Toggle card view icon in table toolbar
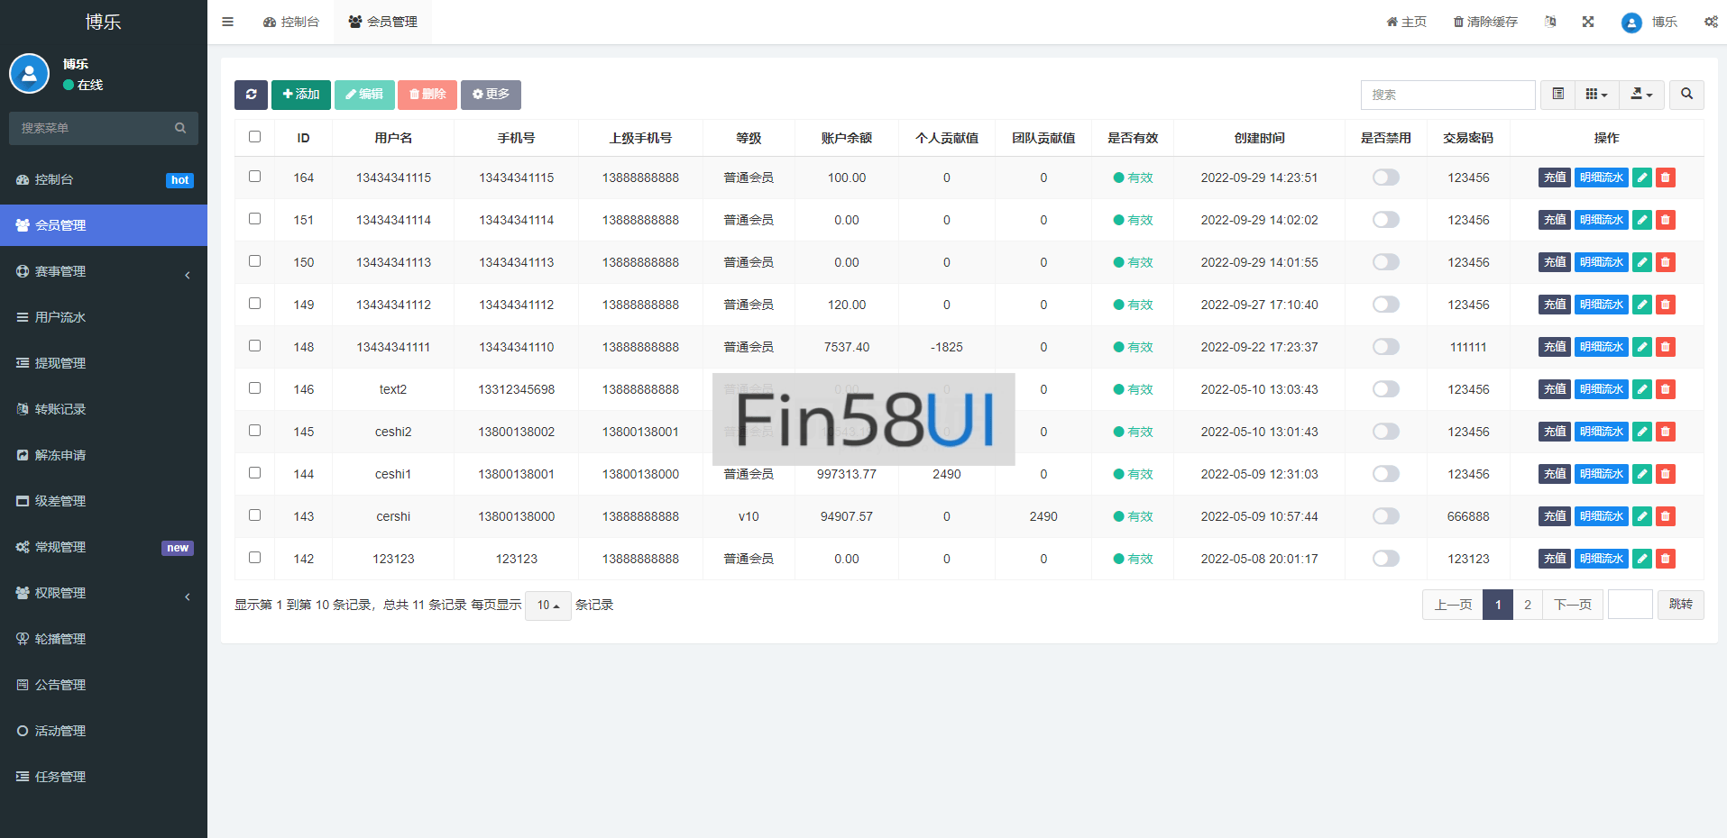 (x=1557, y=95)
